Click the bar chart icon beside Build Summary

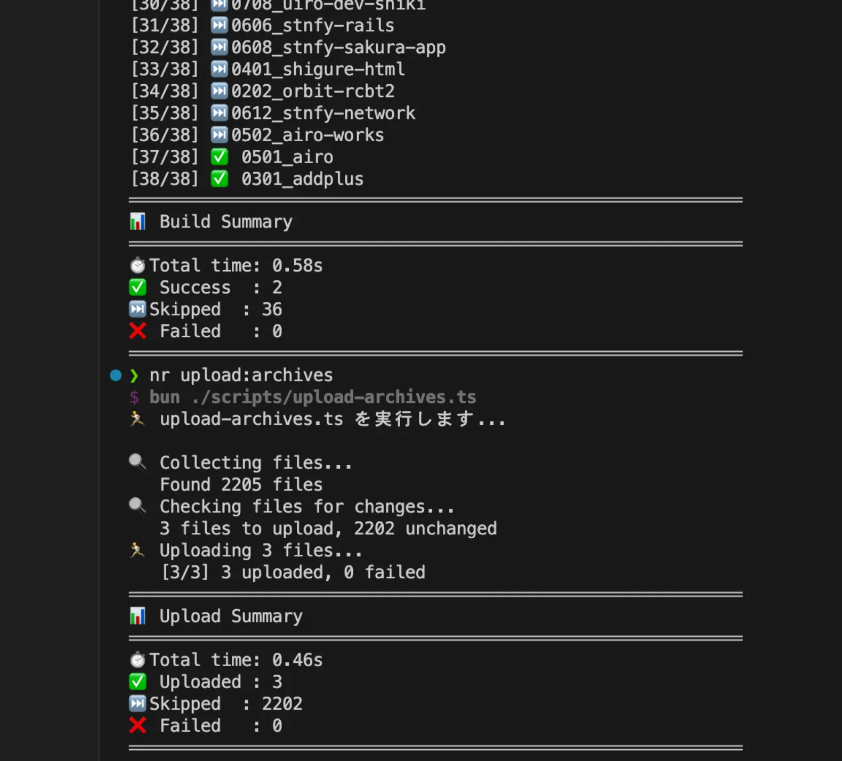tap(137, 222)
